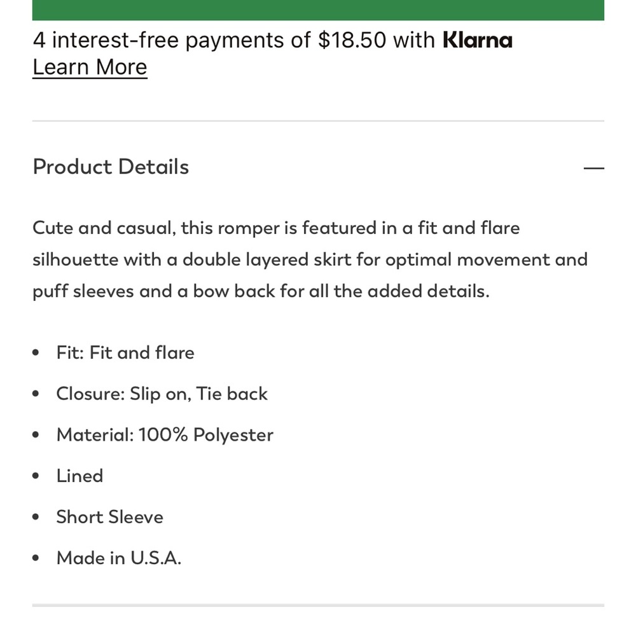Click the bullet dot beside 'Made in U.S.A.'

[36, 558]
